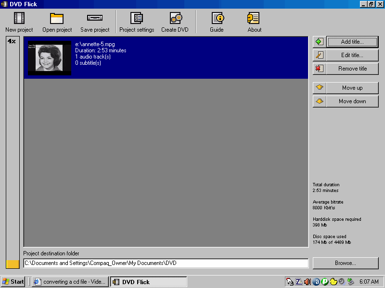The image size is (385, 288).
Task: Click Browse... for destination folder
Action: click(x=346, y=263)
